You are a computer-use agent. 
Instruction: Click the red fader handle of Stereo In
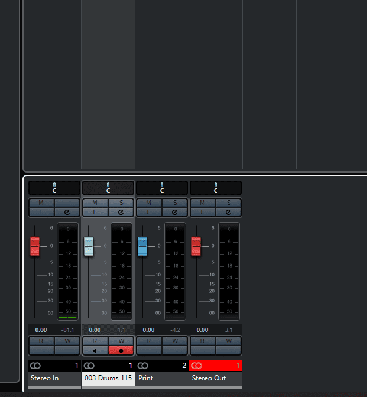tap(35, 246)
